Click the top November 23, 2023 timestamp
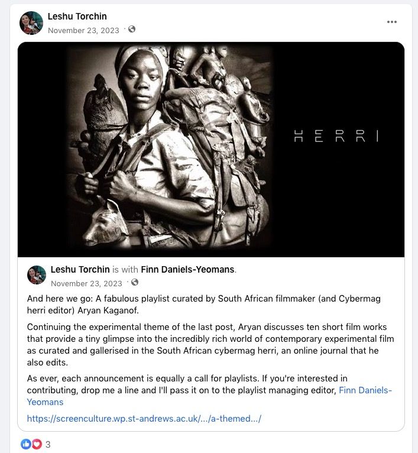This screenshot has width=418, height=453. [x=83, y=30]
